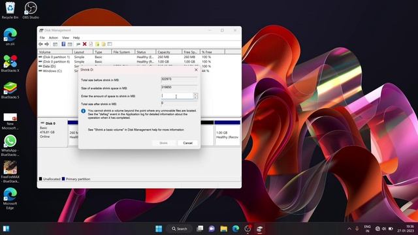Close the Shrink D: dialog

(196, 70)
